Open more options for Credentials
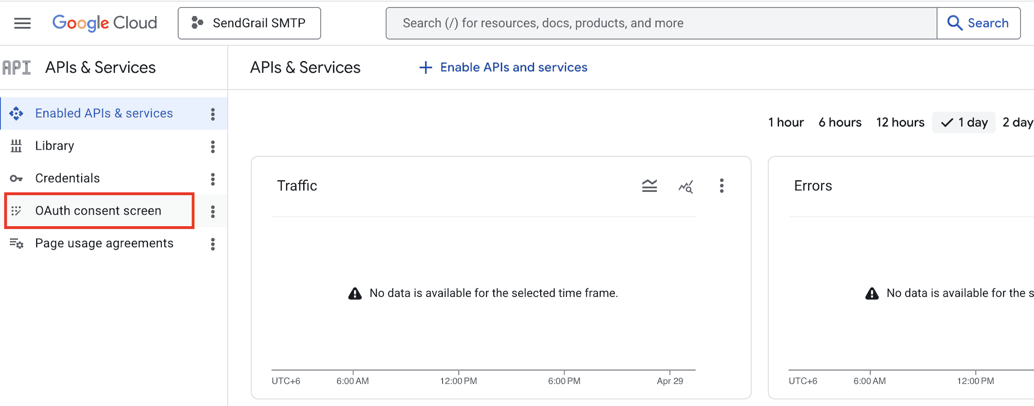The image size is (1034, 406). pyautogui.click(x=213, y=179)
